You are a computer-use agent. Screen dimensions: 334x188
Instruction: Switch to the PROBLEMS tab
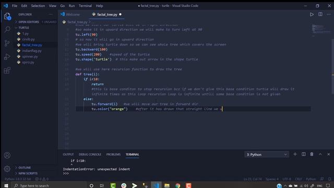113,155
